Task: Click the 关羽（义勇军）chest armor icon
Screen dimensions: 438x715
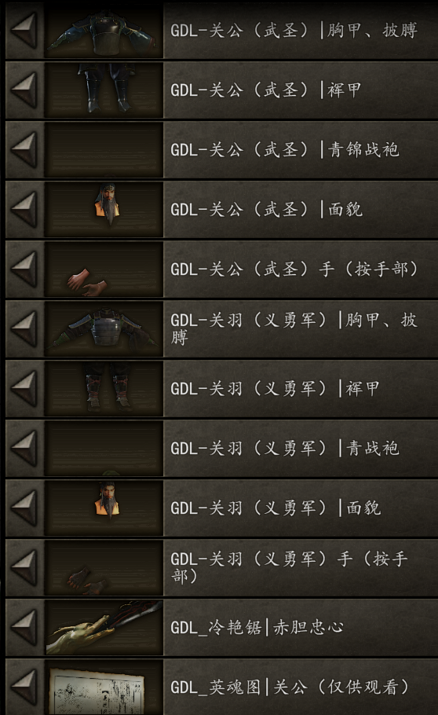Action: 104,328
